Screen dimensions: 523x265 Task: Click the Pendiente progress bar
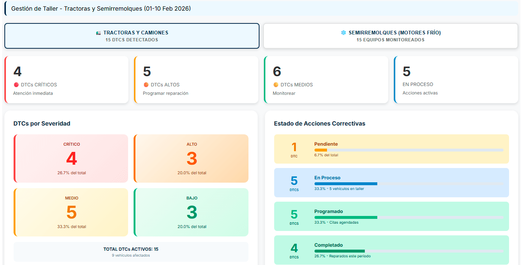click(x=408, y=150)
